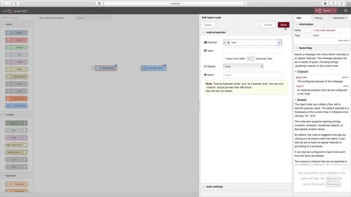Select the green debug node under output
This screenshot has height=197, width=351.
(x=16, y=123)
